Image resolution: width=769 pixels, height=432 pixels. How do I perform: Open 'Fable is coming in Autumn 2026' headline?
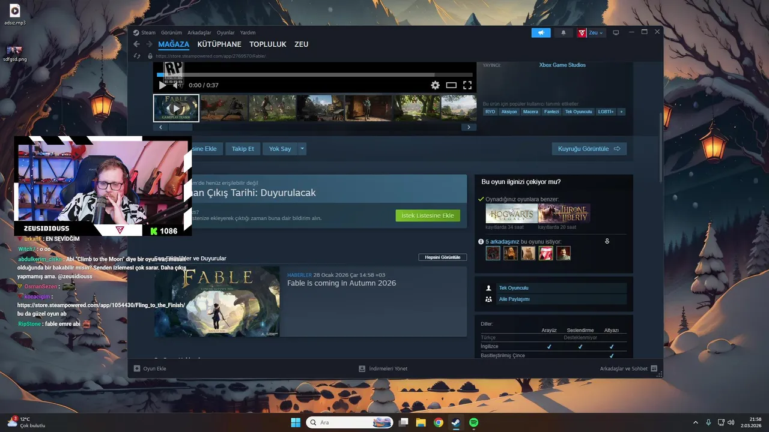(x=341, y=283)
